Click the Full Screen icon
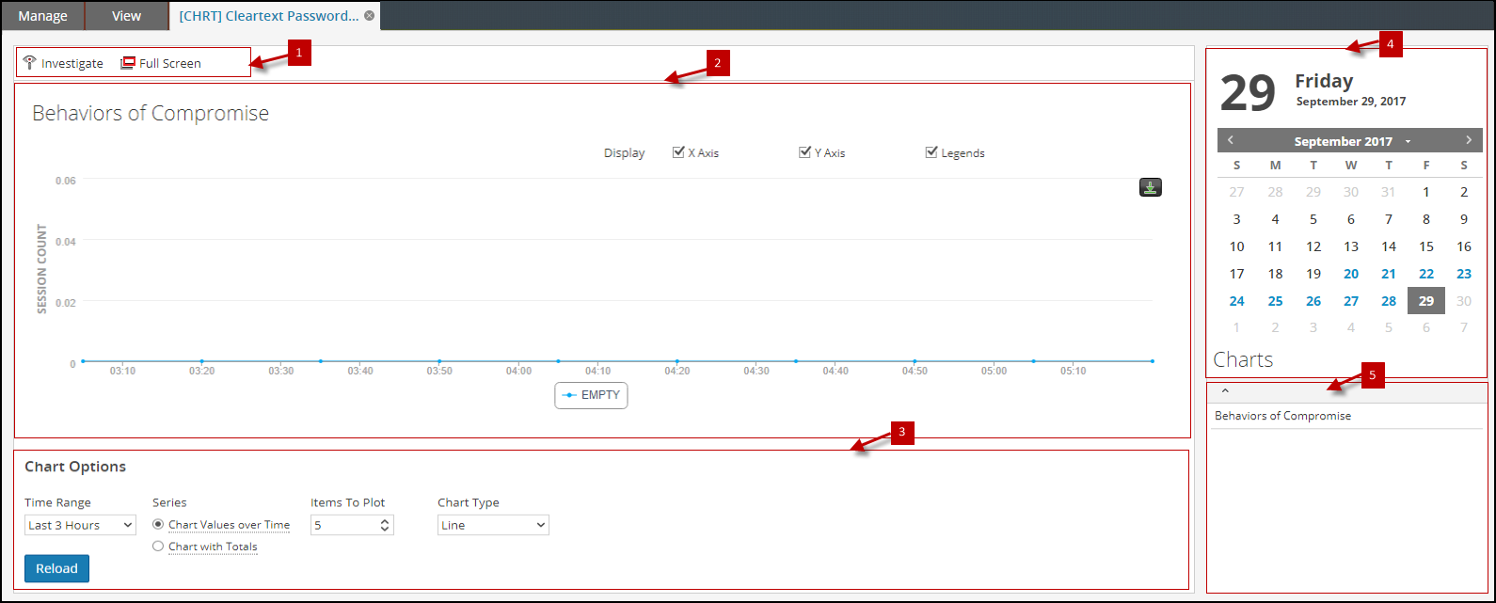 [128, 63]
